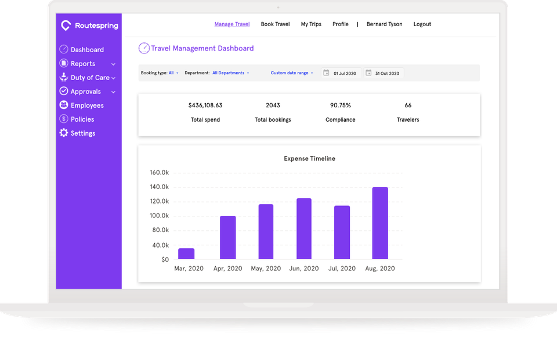Click the Policies dollar icon

[64, 118]
